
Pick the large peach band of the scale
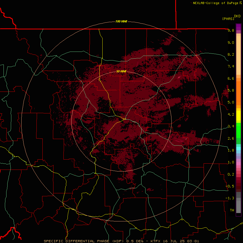238,55
